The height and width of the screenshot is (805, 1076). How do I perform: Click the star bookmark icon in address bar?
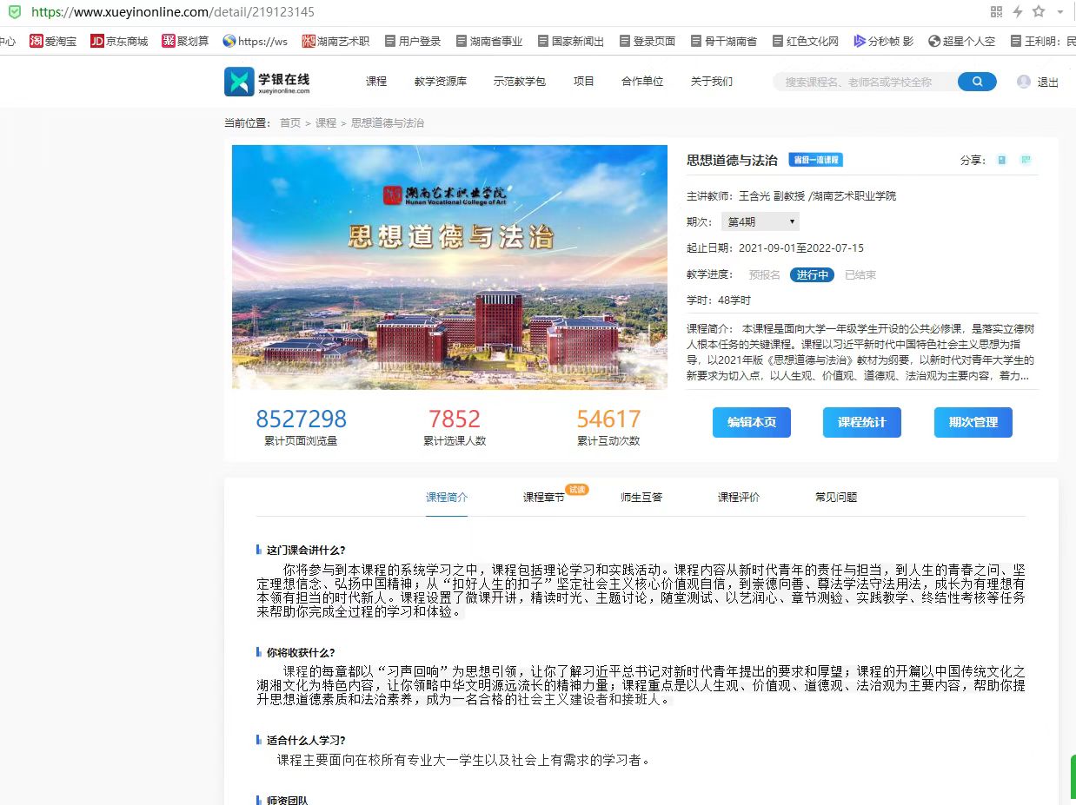[x=1038, y=12]
